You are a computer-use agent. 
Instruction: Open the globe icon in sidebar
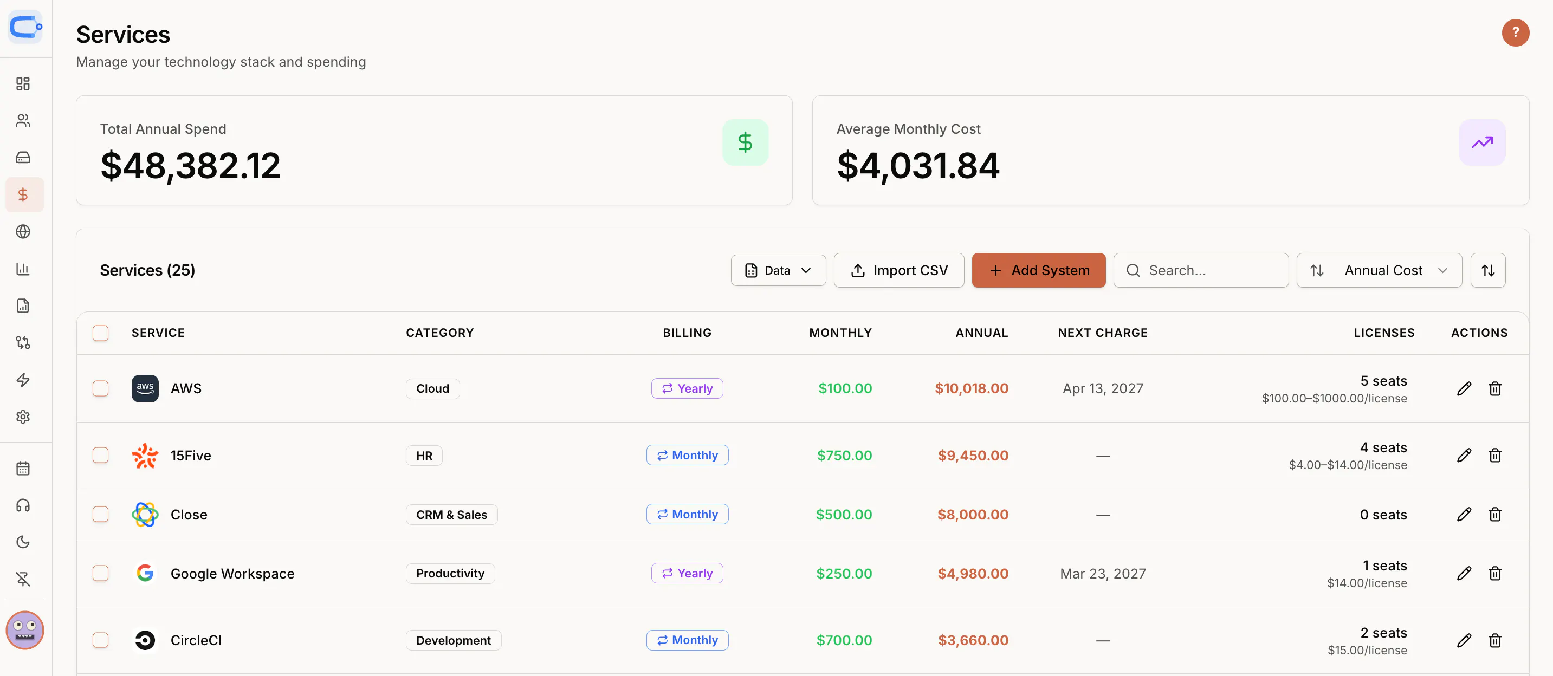coord(23,232)
